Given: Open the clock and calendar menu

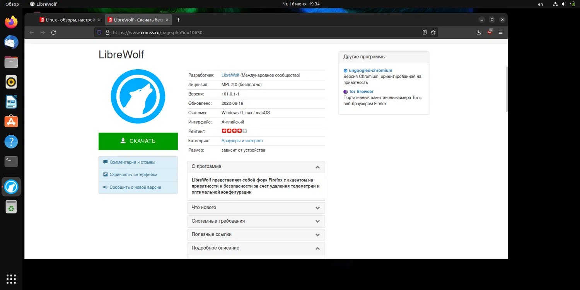Looking at the screenshot, I should [301, 4].
